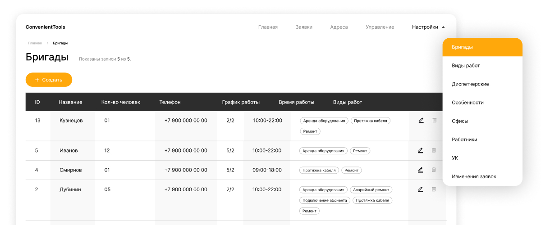Image resolution: width=541 pixels, height=225 pixels.
Task: Click people count 05 in Дубинин row
Action: (107, 189)
